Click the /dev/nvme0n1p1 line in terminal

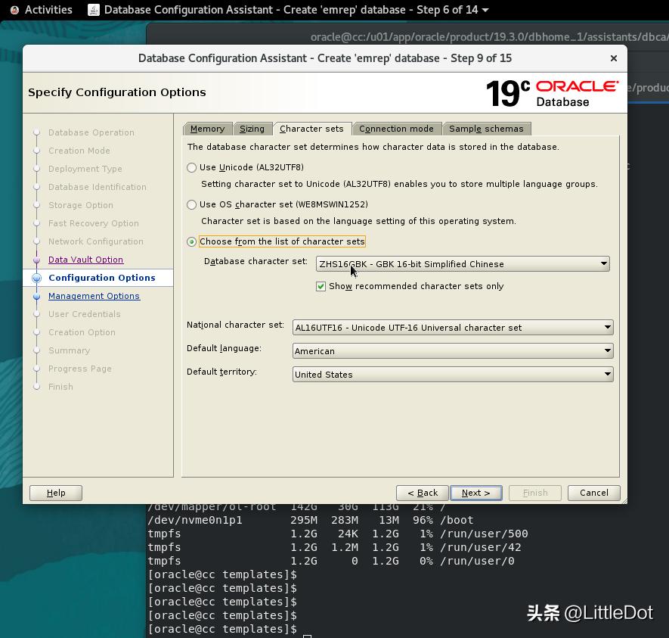[x=311, y=520]
